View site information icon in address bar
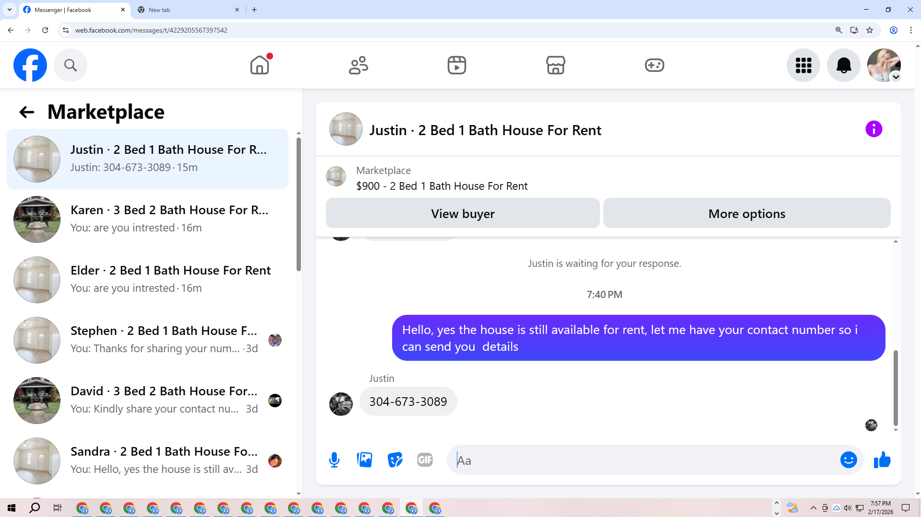This screenshot has width=921, height=517. pos(66,30)
